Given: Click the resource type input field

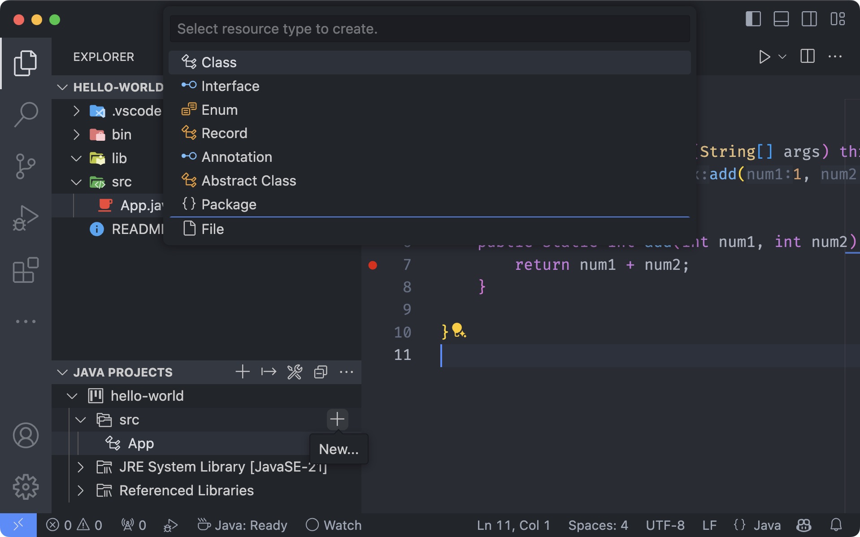Looking at the screenshot, I should pyautogui.click(x=429, y=28).
